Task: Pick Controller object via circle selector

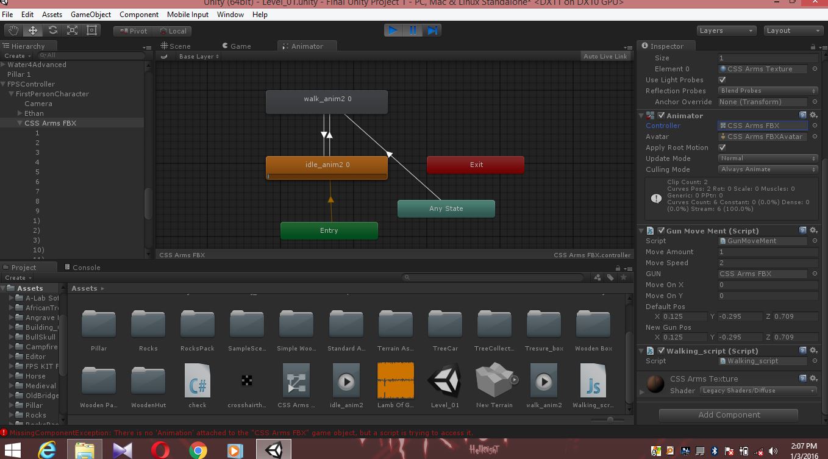Action: point(815,126)
